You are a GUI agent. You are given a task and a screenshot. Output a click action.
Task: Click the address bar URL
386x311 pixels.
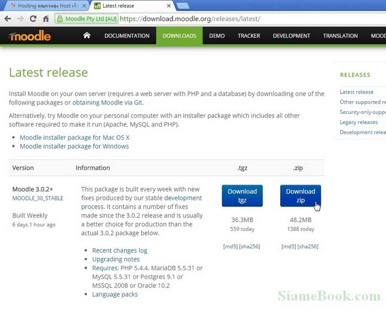(190, 19)
